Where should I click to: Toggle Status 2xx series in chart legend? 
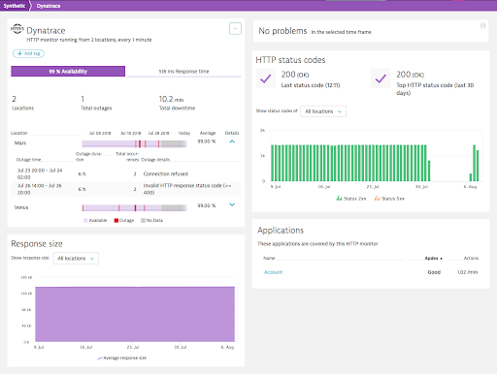click(351, 199)
